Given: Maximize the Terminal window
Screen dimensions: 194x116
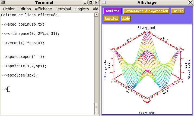Looking at the screenshot, I should click(x=91, y=3).
